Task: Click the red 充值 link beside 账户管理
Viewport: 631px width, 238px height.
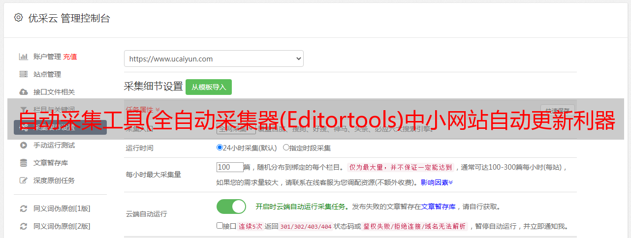Action: tap(70, 57)
